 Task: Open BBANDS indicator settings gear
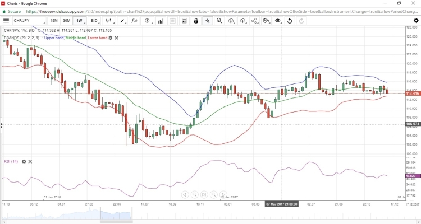111,38
